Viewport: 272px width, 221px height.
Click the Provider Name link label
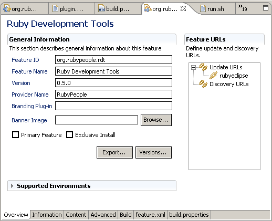[x=30, y=94]
